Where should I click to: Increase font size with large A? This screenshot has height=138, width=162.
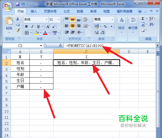click(48, 27)
